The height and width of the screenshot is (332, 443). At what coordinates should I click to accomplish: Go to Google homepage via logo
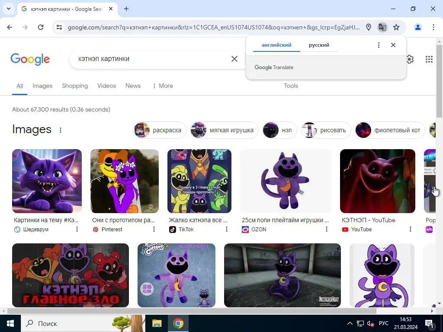tap(30, 59)
